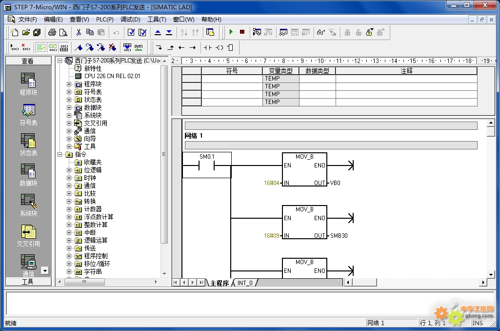Expand the 符号表 tree node

[69, 92]
